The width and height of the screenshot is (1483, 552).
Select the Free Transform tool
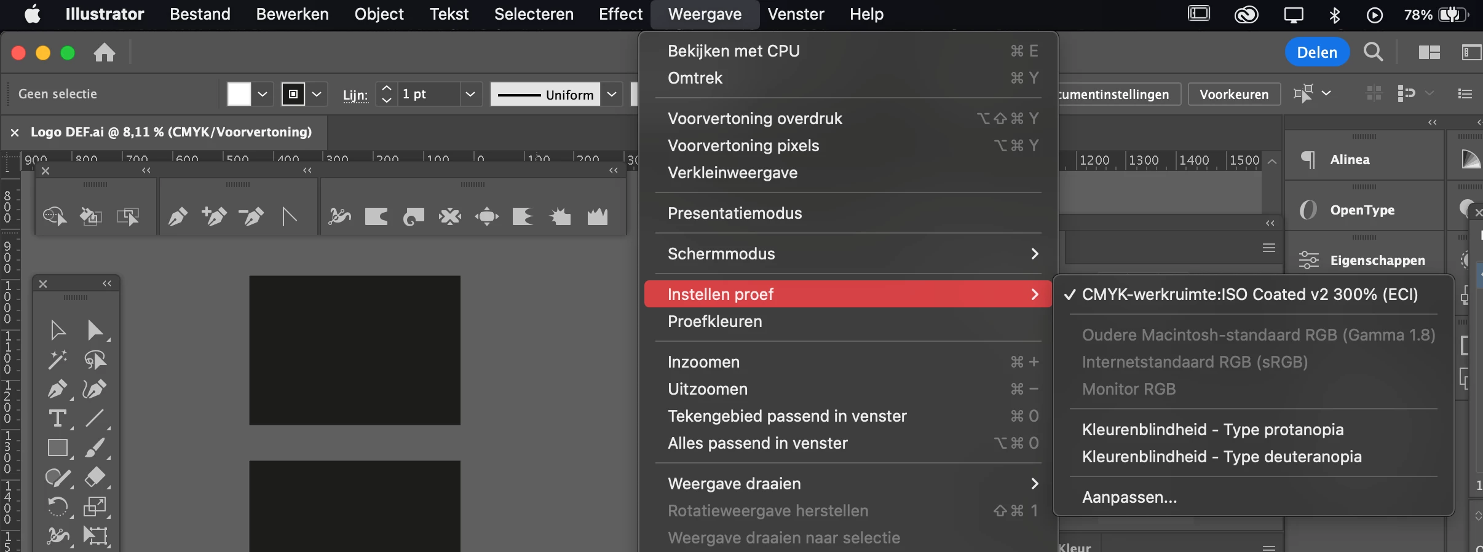click(95, 536)
